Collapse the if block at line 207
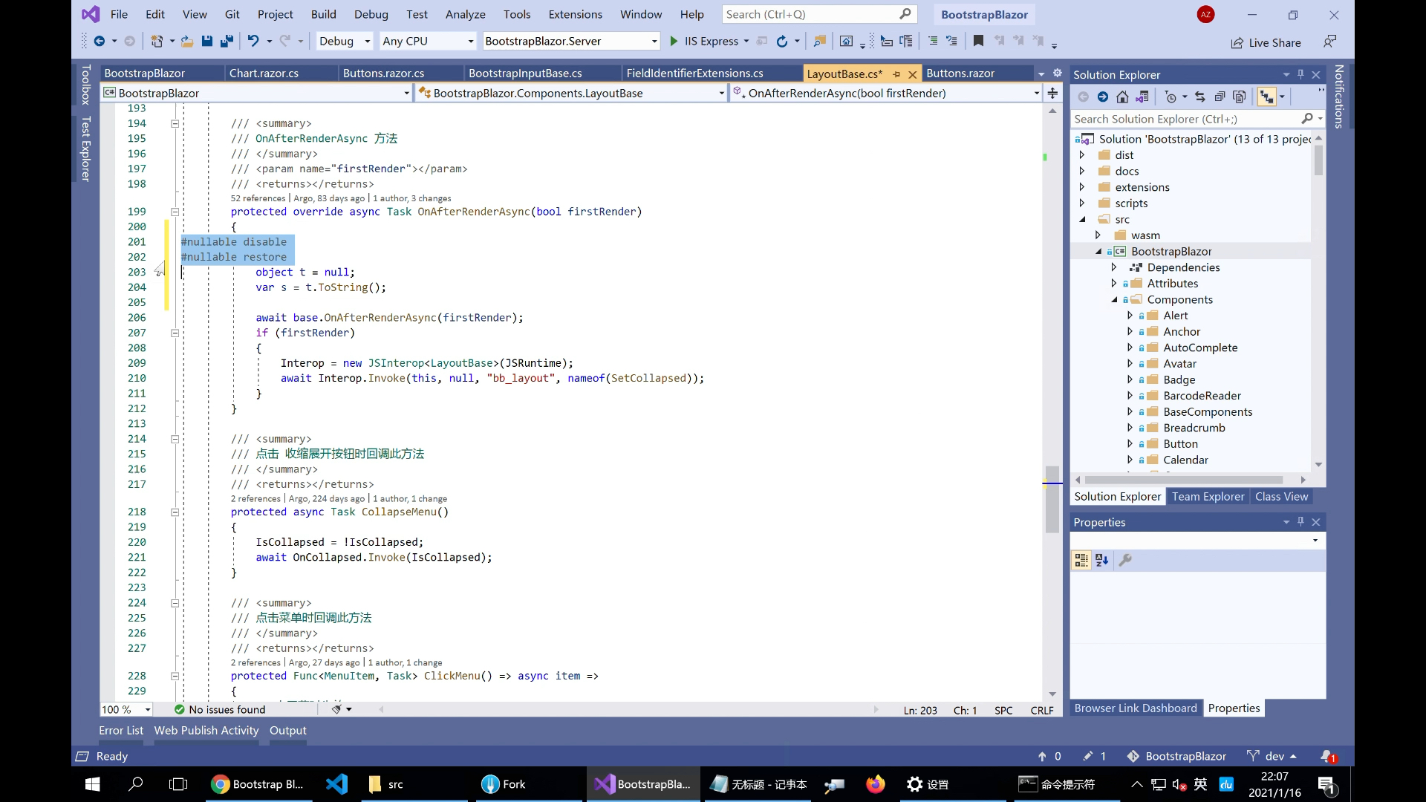Screen dimensions: 1426x802 tap(175, 333)
